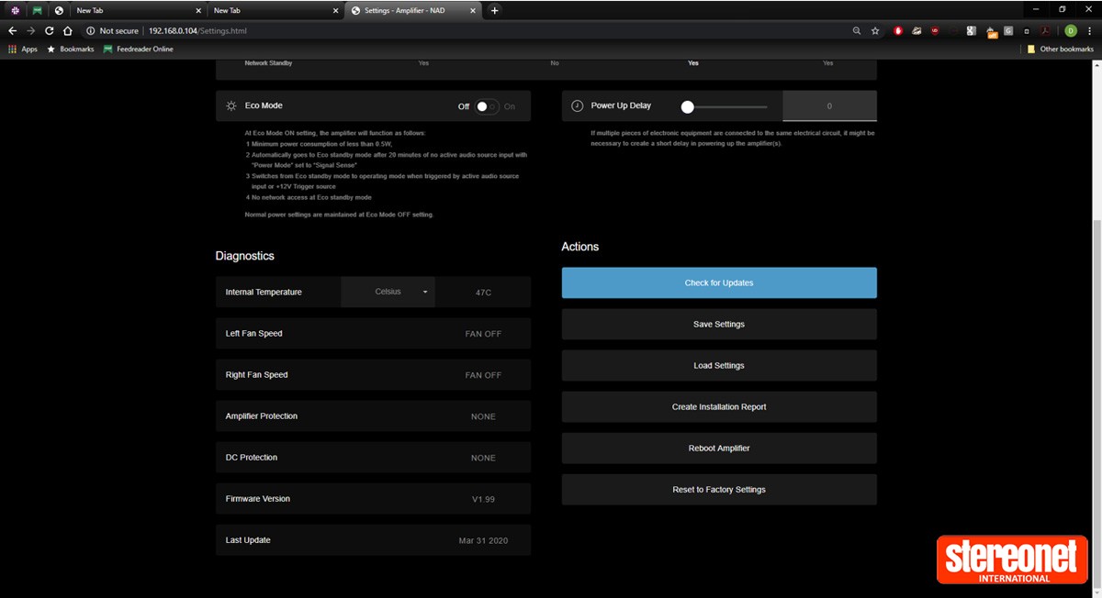
Task: Click the Diagnostics section heading
Action: (245, 256)
